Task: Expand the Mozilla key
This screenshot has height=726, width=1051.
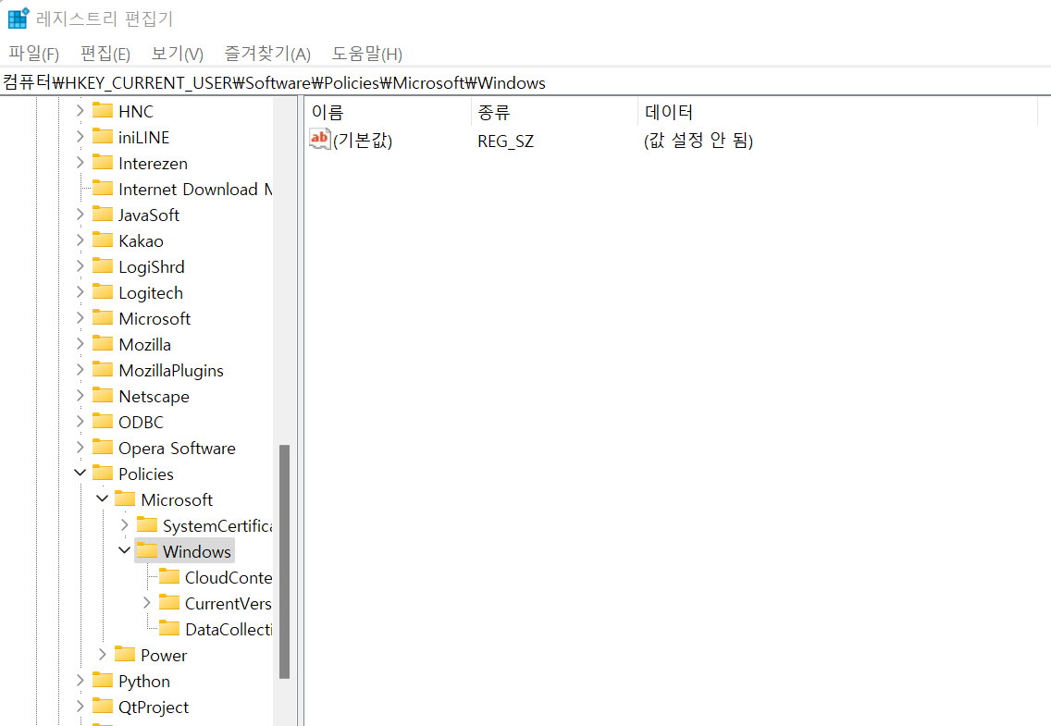Action: click(80, 344)
